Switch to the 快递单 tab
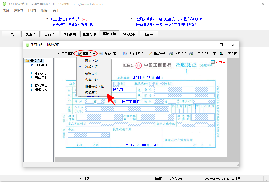Screen dimensions: 269x182 pos(30,34)
